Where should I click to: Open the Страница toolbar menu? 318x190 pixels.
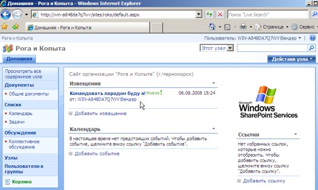271,27
